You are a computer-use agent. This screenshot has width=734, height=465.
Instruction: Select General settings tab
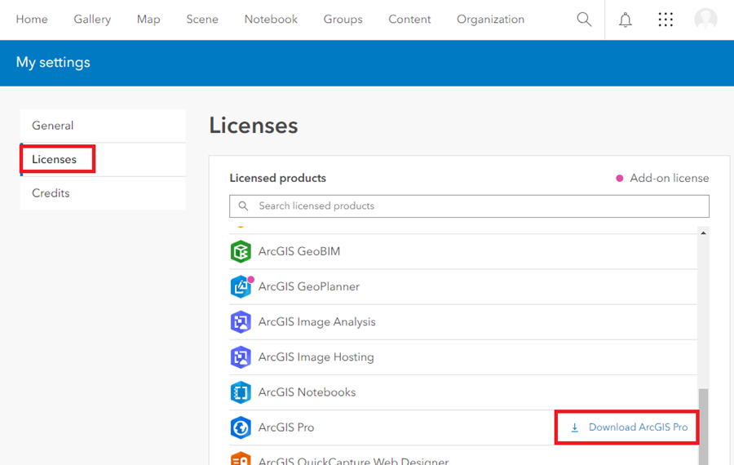103,126
